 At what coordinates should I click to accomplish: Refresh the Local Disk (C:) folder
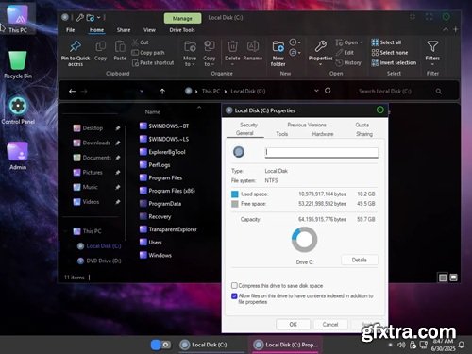pos(328,91)
